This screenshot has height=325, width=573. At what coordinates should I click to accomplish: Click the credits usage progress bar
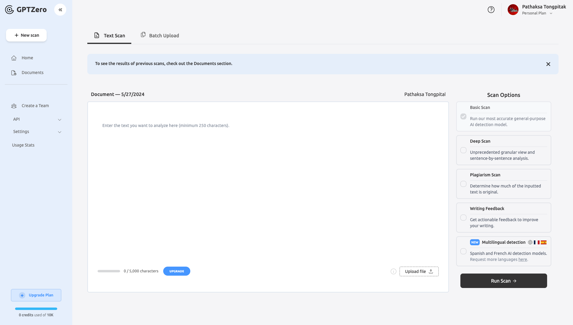coord(36,309)
